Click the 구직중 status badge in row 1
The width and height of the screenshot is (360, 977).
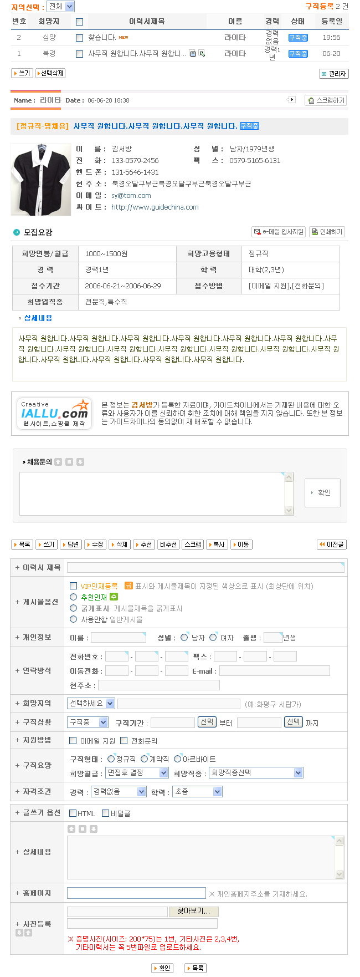[298, 54]
